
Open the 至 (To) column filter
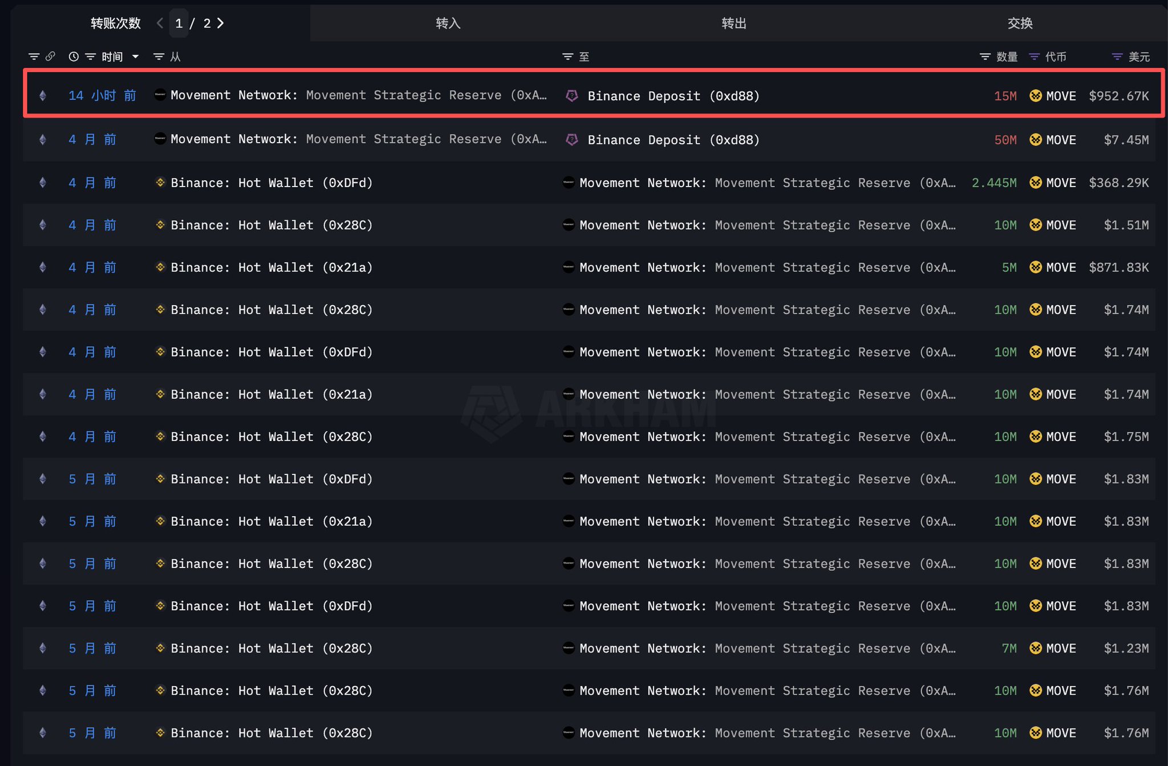coord(567,56)
